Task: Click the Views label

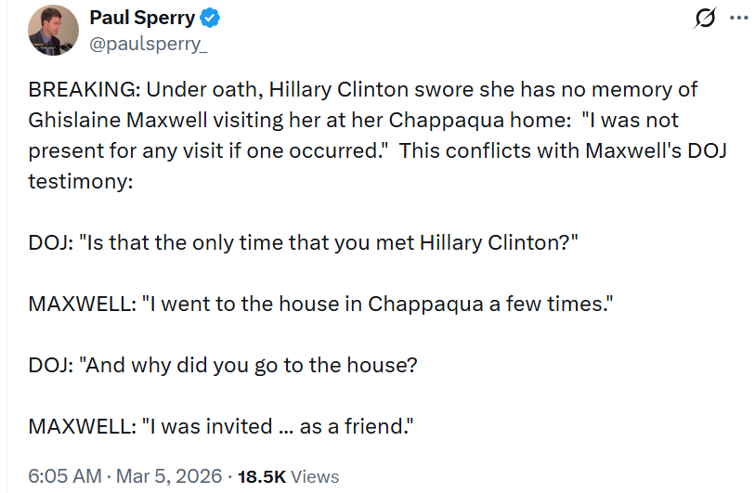Action: [x=315, y=476]
